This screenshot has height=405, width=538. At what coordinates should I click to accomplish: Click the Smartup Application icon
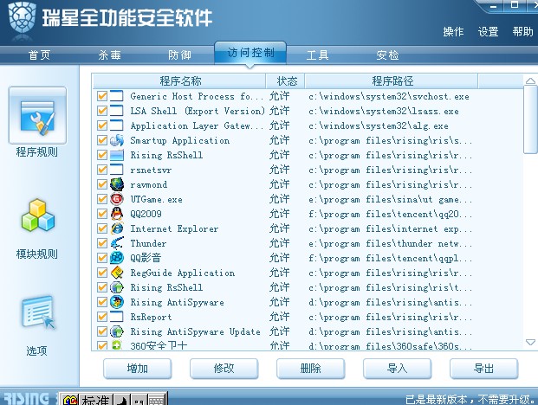117,140
